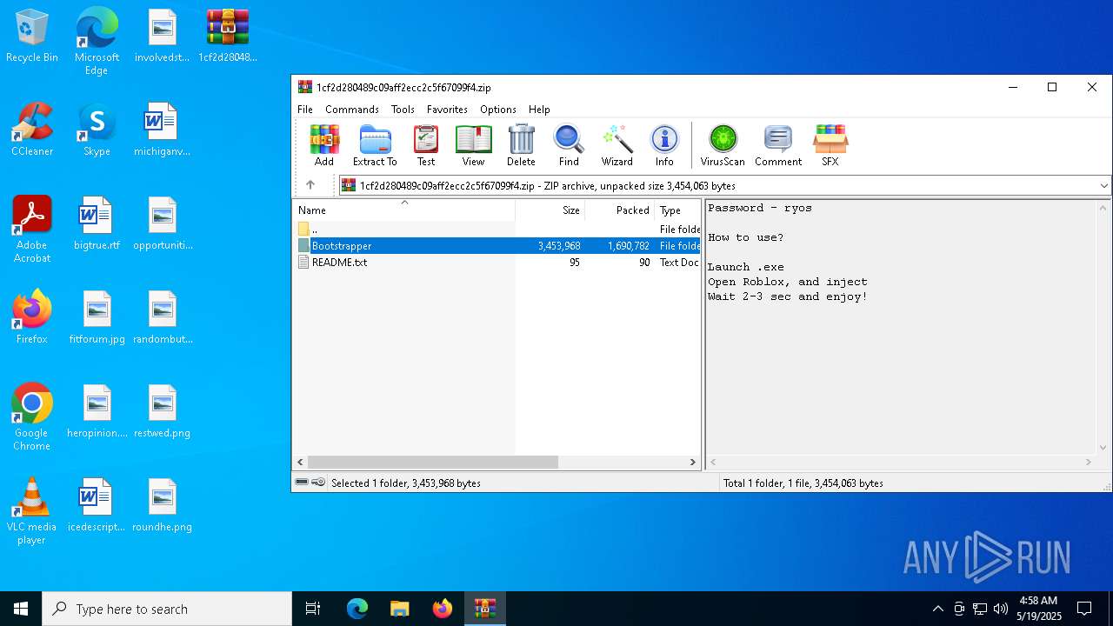1113x626 pixels.
Task: Select the randombut desktop image file
Action: [x=163, y=318]
